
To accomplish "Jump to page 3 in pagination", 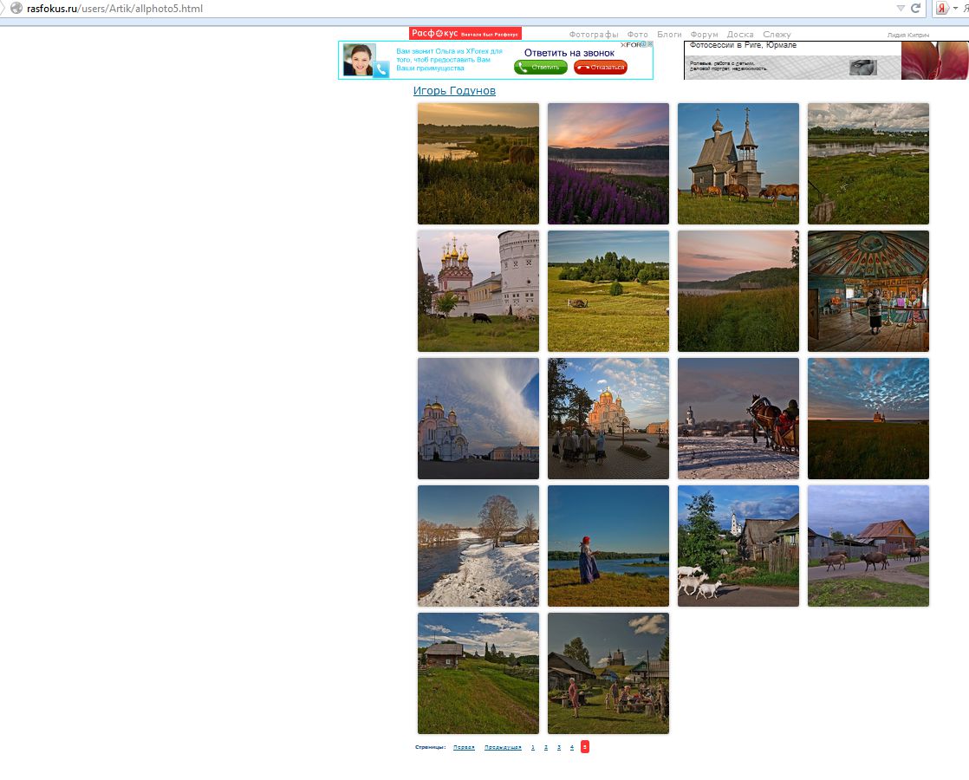I will 559,747.
